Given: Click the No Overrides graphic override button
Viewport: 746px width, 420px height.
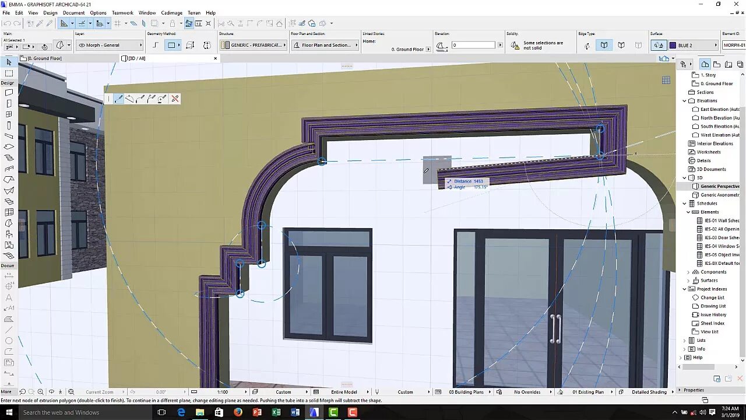Looking at the screenshot, I should [527, 392].
